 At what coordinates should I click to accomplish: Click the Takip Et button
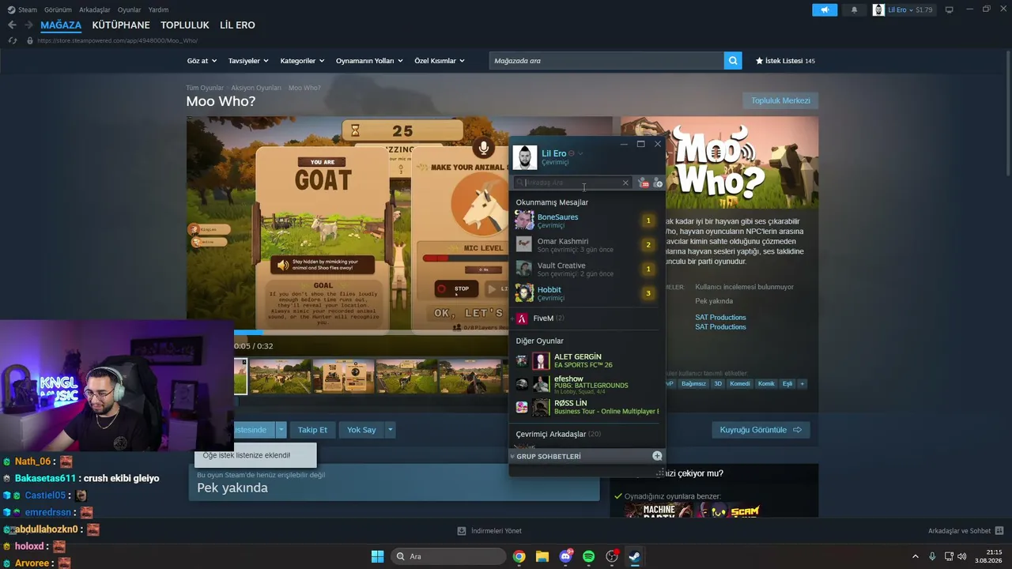coord(312,430)
